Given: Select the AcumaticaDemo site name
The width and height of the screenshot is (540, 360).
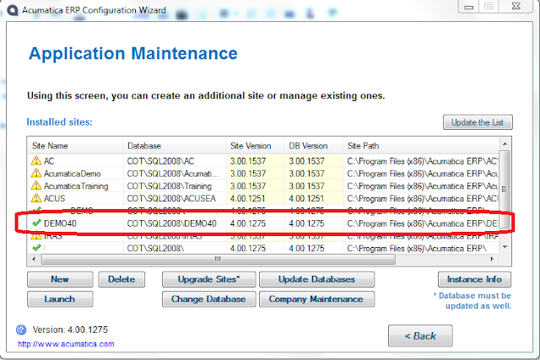Looking at the screenshot, I should (x=73, y=174).
